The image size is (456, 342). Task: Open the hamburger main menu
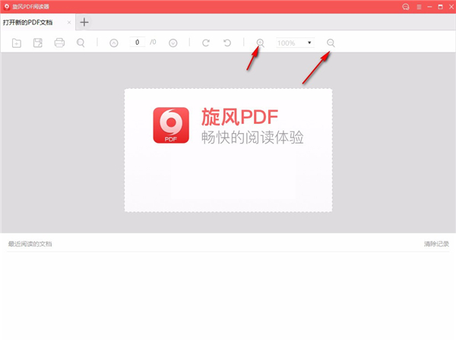(419, 7)
